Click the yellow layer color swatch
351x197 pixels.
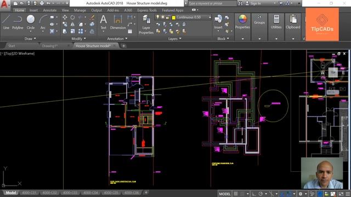[173, 18]
